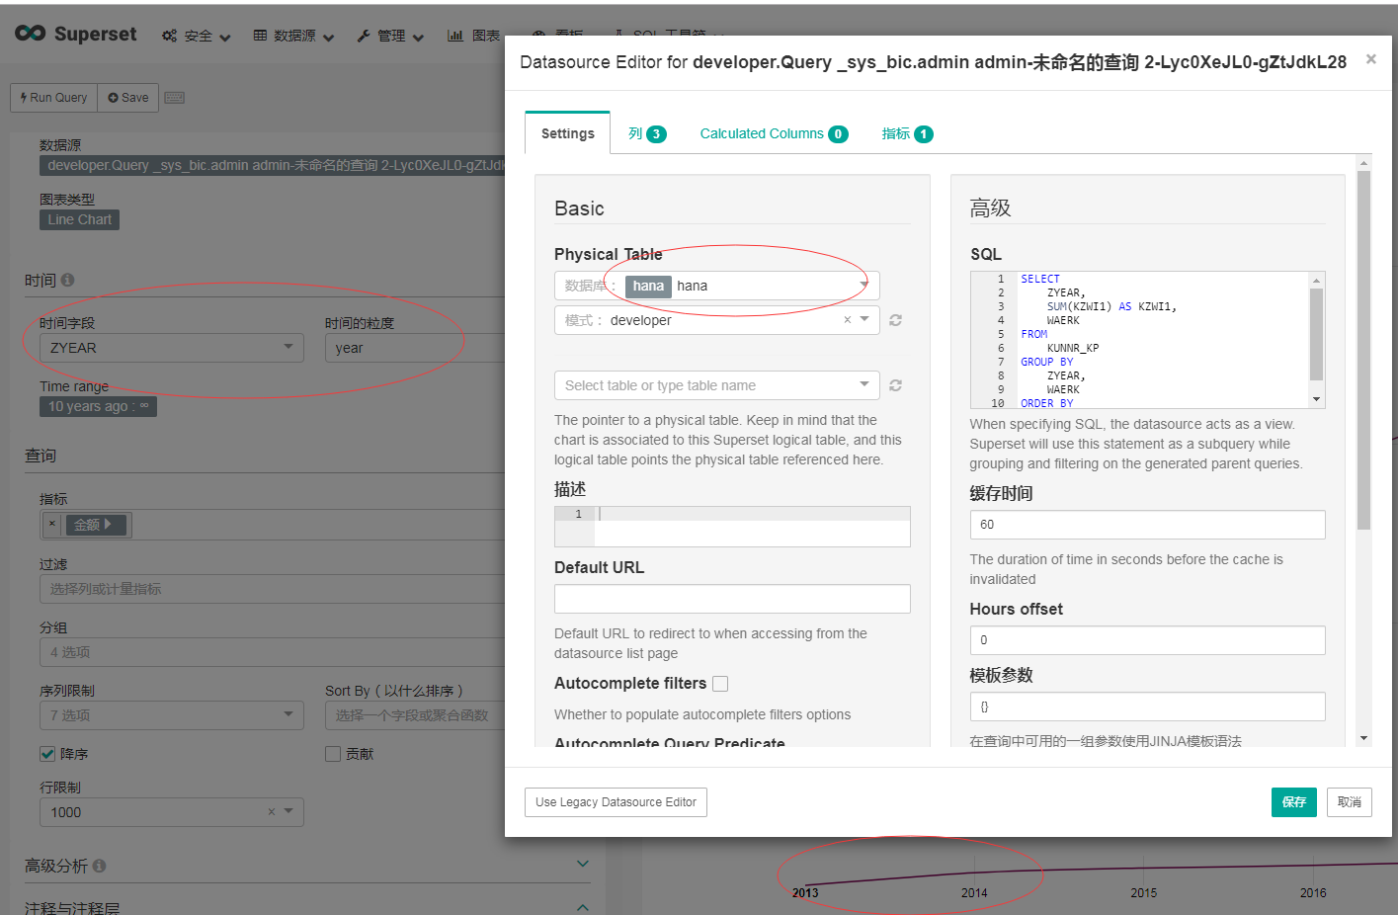The width and height of the screenshot is (1398, 915).
Task: Click the 取消 cancel button
Action: (1350, 802)
